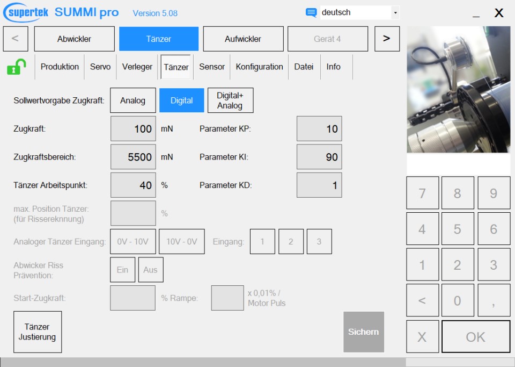The height and width of the screenshot is (367, 515).
Task: Click the Parameter KI field showing 90
Action: [x=319, y=157]
